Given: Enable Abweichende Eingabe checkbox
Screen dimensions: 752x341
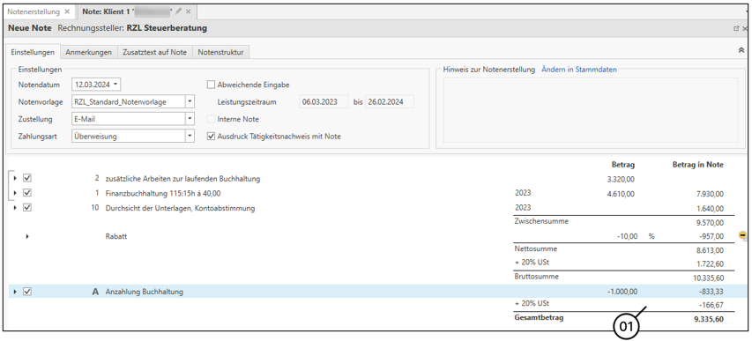Looking at the screenshot, I should (211, 85).
